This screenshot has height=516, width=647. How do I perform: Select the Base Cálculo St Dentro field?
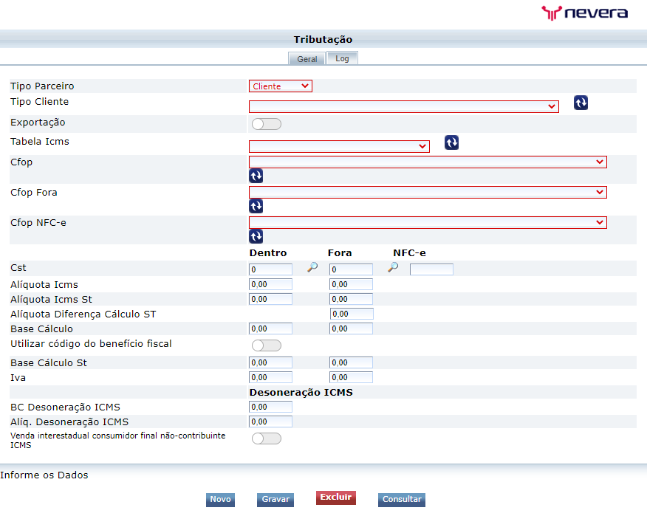[270, 362]
